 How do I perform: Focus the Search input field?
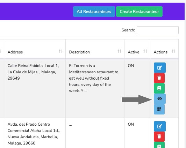click(158, 30)
